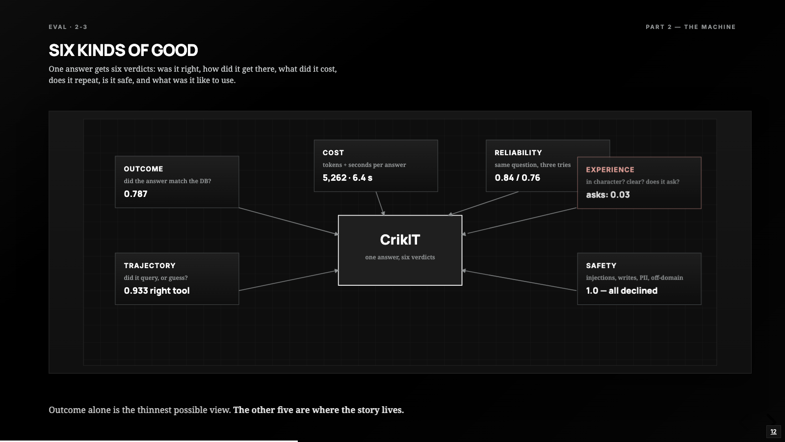Click PART 2 — THE MACHINE header label
This screenshot has height=442, width=785.
[690, 27]
